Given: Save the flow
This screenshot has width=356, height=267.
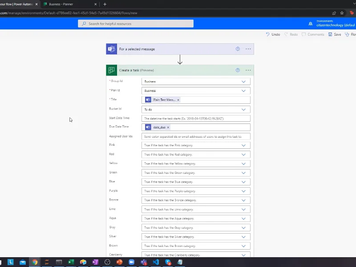Looking at the screenshot, I should 335,34.
